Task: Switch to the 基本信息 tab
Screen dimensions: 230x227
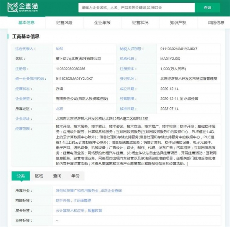Action: coord(26,23)
